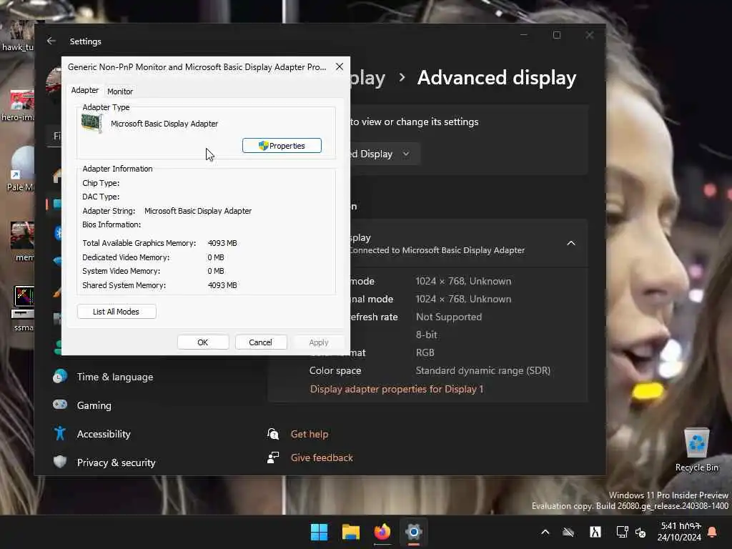The height and width of the screenshot is (549, 732).
Task: Click the Not Supported refresh rate value
Action: 449,317
